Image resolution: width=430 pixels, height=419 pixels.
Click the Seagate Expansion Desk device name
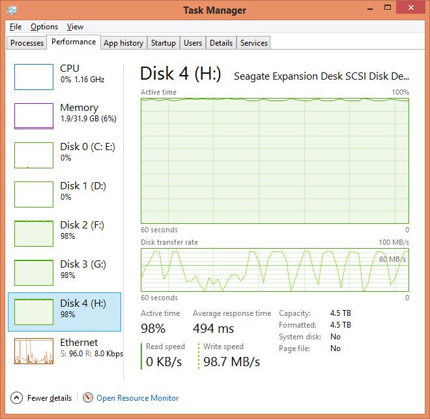point(321,76)
